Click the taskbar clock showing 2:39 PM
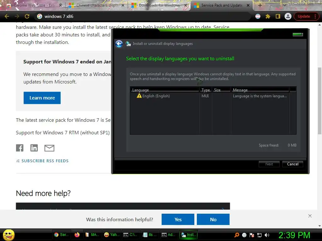 pyautogui.click(x=294, y=235)
